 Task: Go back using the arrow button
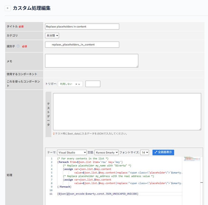[x=8, y=8]
